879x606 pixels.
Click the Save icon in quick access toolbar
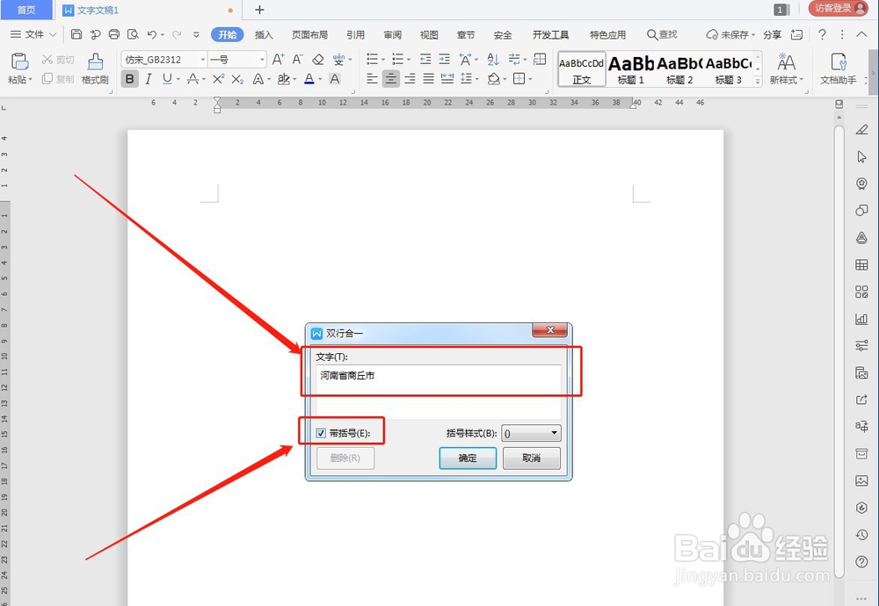click(x=76, y=35)
